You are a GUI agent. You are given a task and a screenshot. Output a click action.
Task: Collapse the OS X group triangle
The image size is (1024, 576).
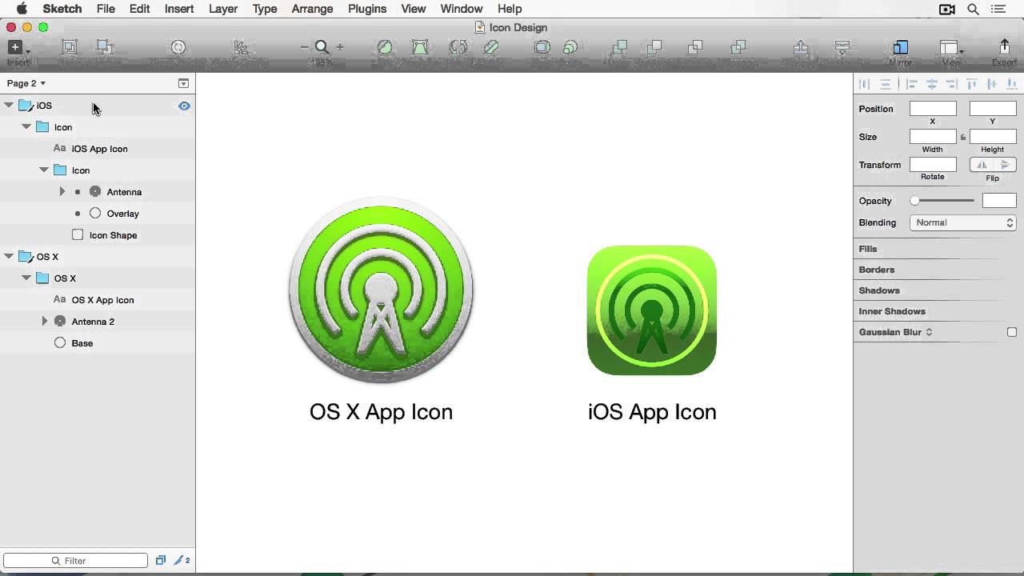click(x=26, y=278)
